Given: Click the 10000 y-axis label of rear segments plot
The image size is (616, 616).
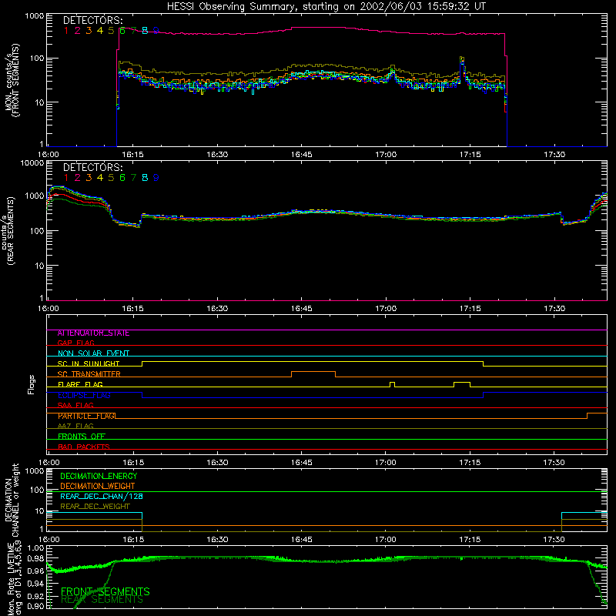Looking at the screenshot, I should pyautogui.click(x=32, y=162).
